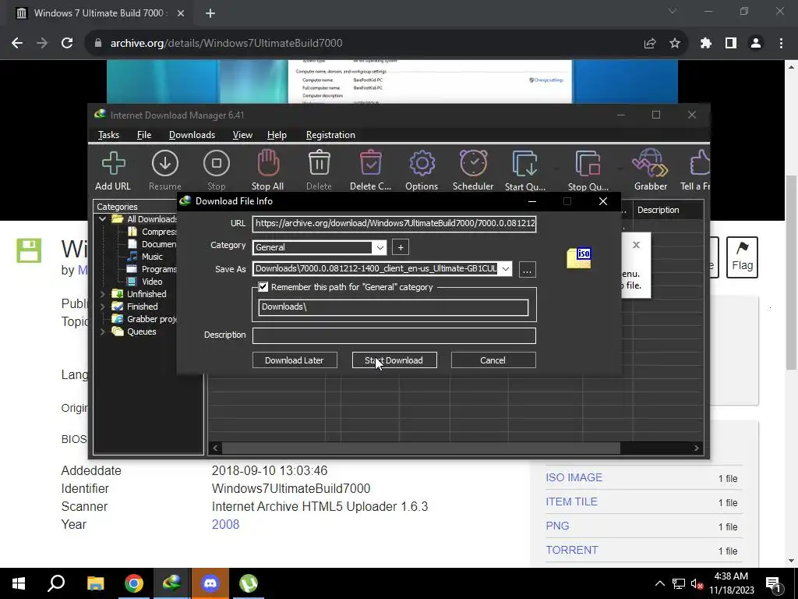Open the Registration menu
The height and width of the screenshot is (599, 798).
(330, 135)
